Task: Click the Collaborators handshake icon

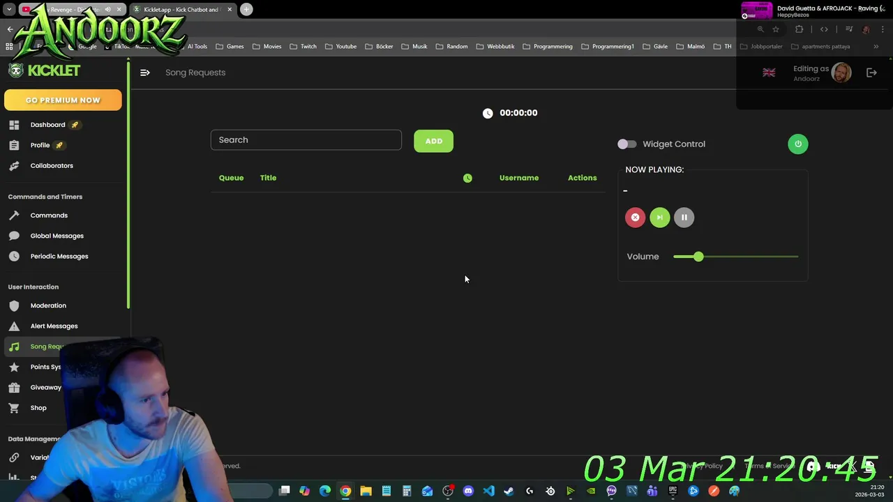Action: (14, 166)
